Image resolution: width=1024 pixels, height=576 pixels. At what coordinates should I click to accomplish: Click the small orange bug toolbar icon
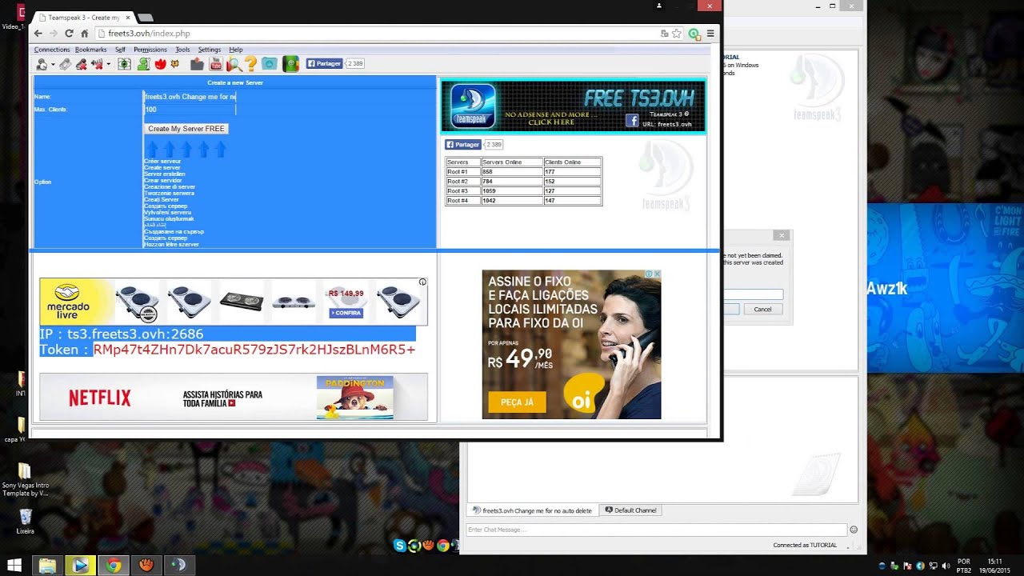click(x=174, y=64)
